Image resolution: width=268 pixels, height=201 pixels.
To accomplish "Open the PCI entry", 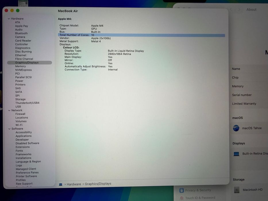I will click(x=18, y=74).
